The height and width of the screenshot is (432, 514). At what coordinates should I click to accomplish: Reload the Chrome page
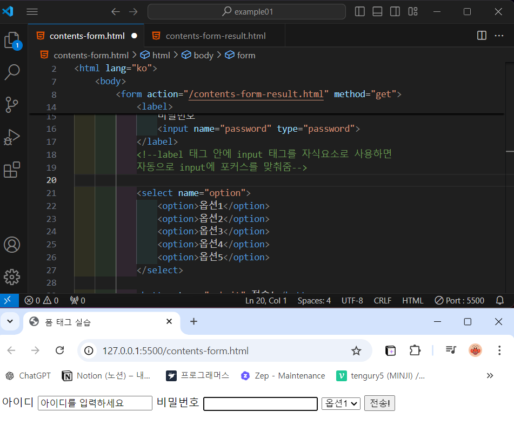pos(59,351)
